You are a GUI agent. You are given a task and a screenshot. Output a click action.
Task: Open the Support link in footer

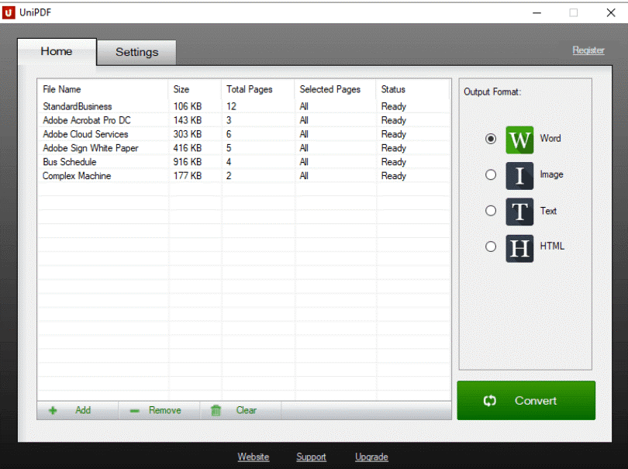[311, 457]
